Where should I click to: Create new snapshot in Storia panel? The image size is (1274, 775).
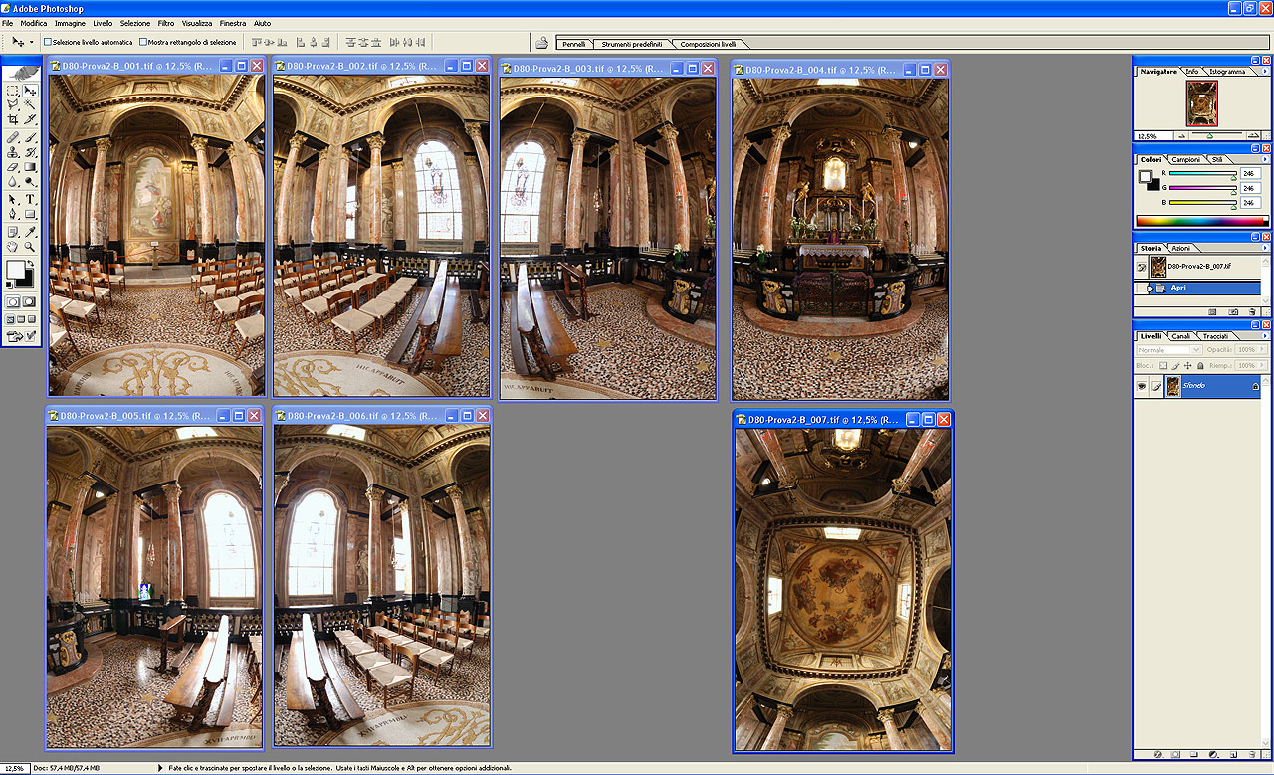1233,311
